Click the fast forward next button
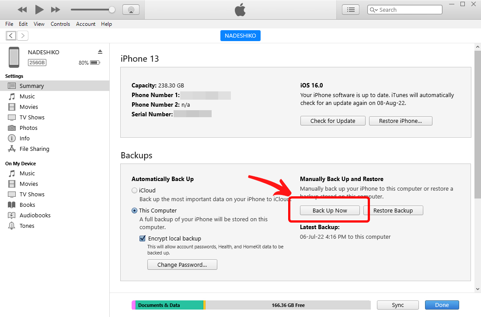481x317 pixels. click(56, 10)
